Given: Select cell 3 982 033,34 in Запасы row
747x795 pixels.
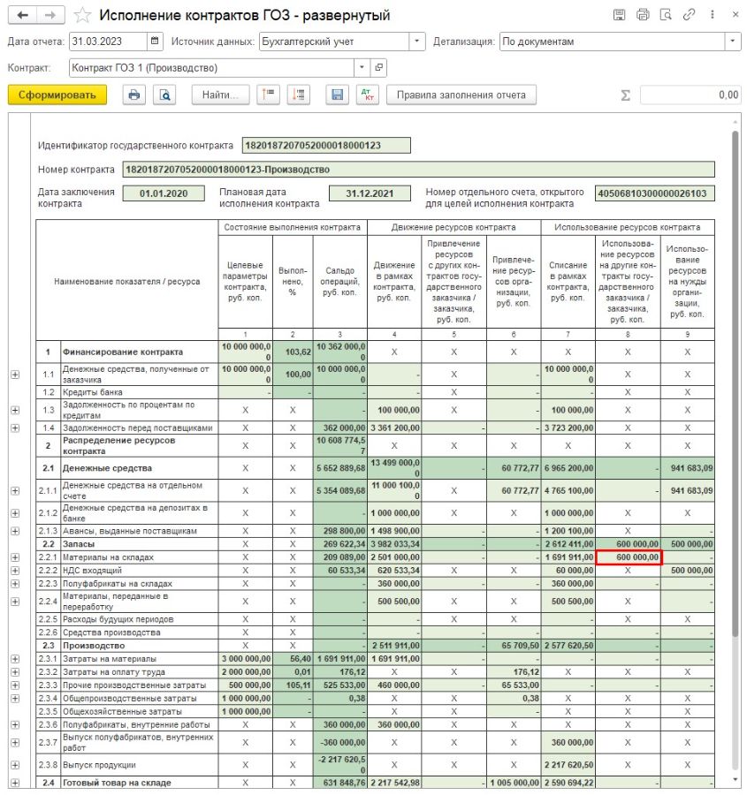Looking at the screenshot, I should tap(394, 544).
